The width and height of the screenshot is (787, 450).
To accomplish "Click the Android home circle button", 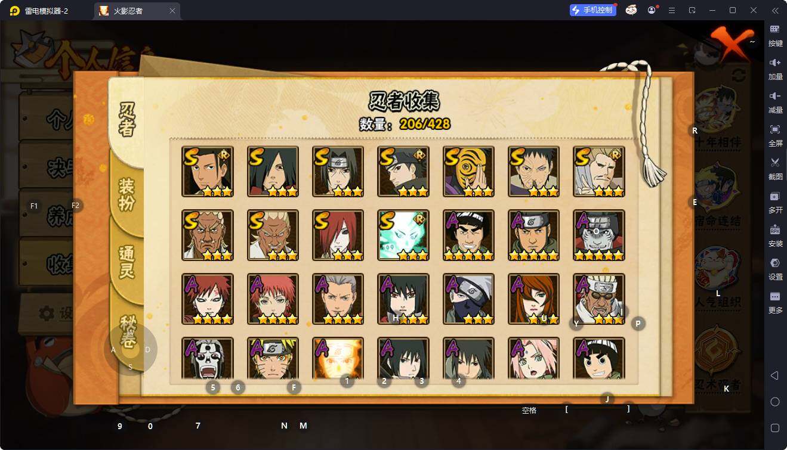I will [775, 402].
